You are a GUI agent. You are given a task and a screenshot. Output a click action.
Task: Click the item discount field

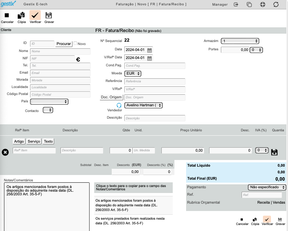coord(230,150)
